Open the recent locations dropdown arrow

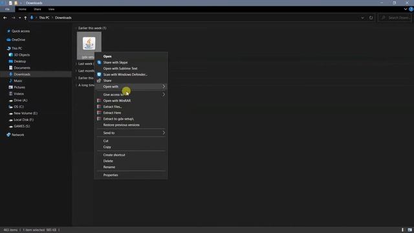(x=20, y=17)
